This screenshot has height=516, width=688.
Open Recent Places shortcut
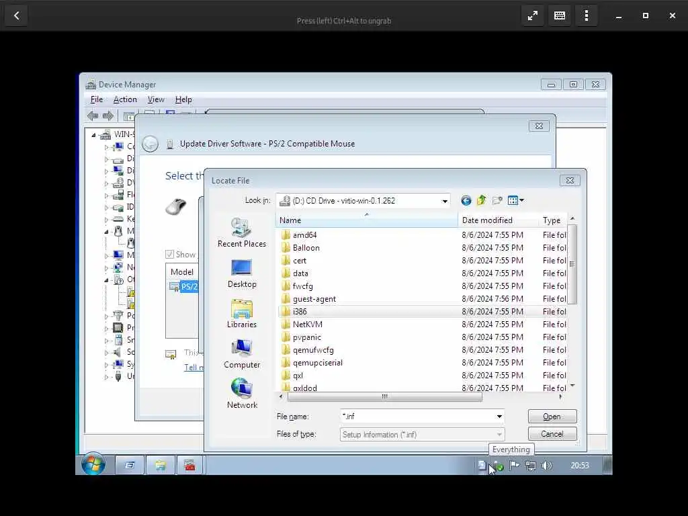[x=242, y=232]
